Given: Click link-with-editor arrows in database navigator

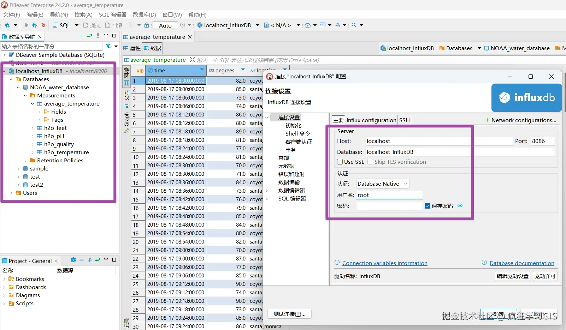Looking at the screenshot, I should [90, 36].
